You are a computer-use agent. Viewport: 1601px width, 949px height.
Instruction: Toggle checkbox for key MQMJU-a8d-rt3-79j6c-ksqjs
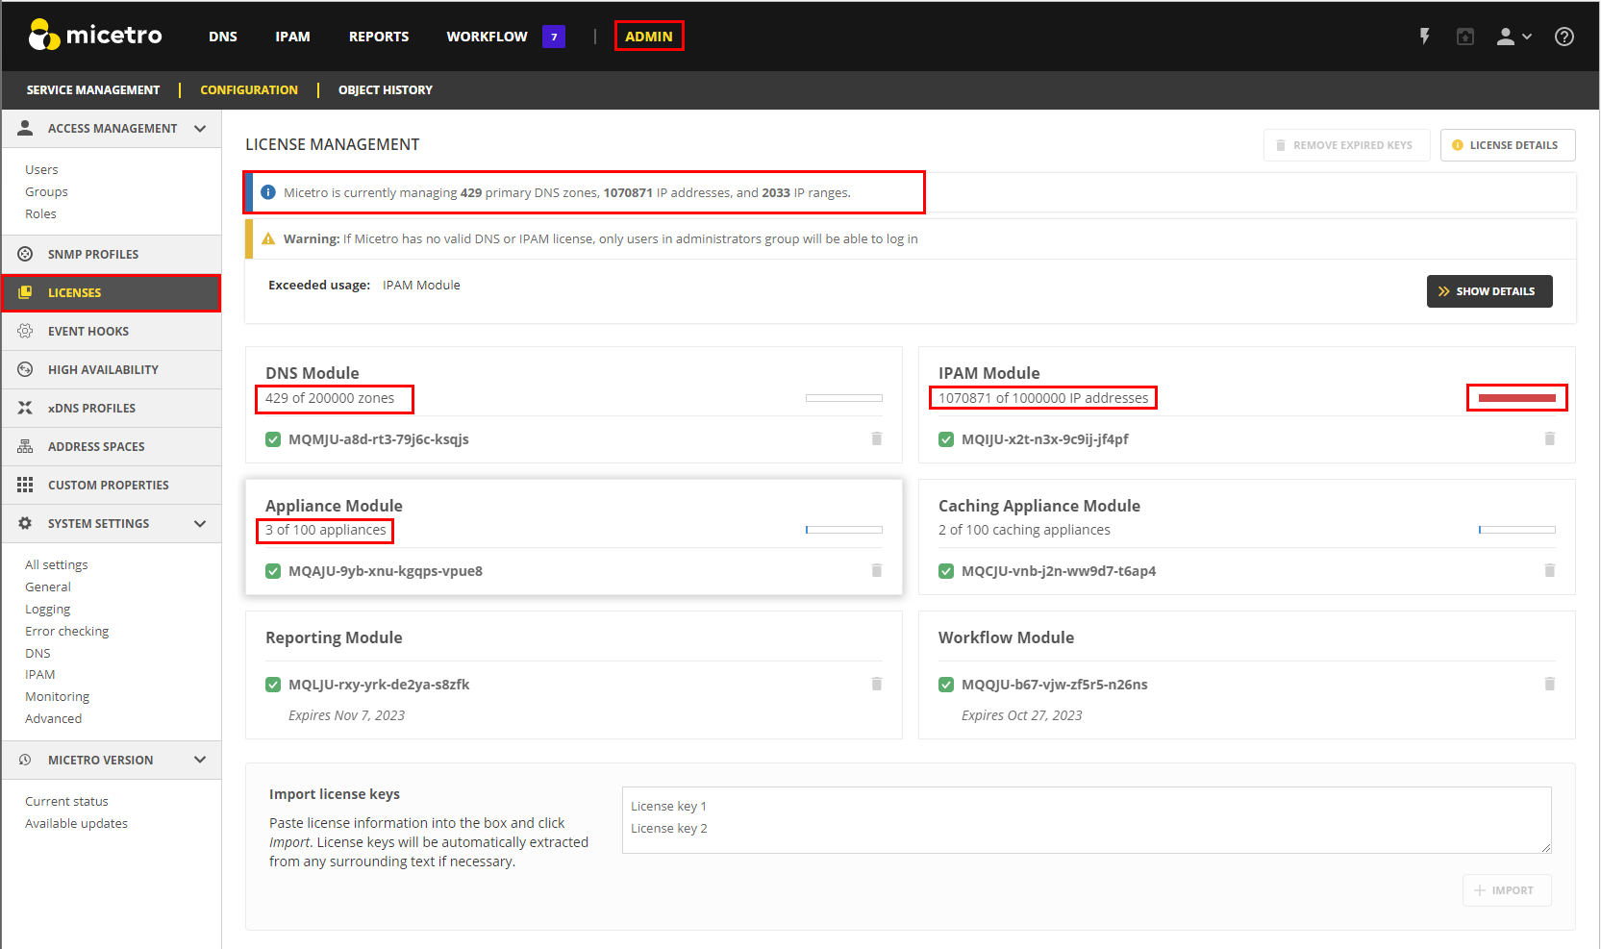[x=273, y=439]
